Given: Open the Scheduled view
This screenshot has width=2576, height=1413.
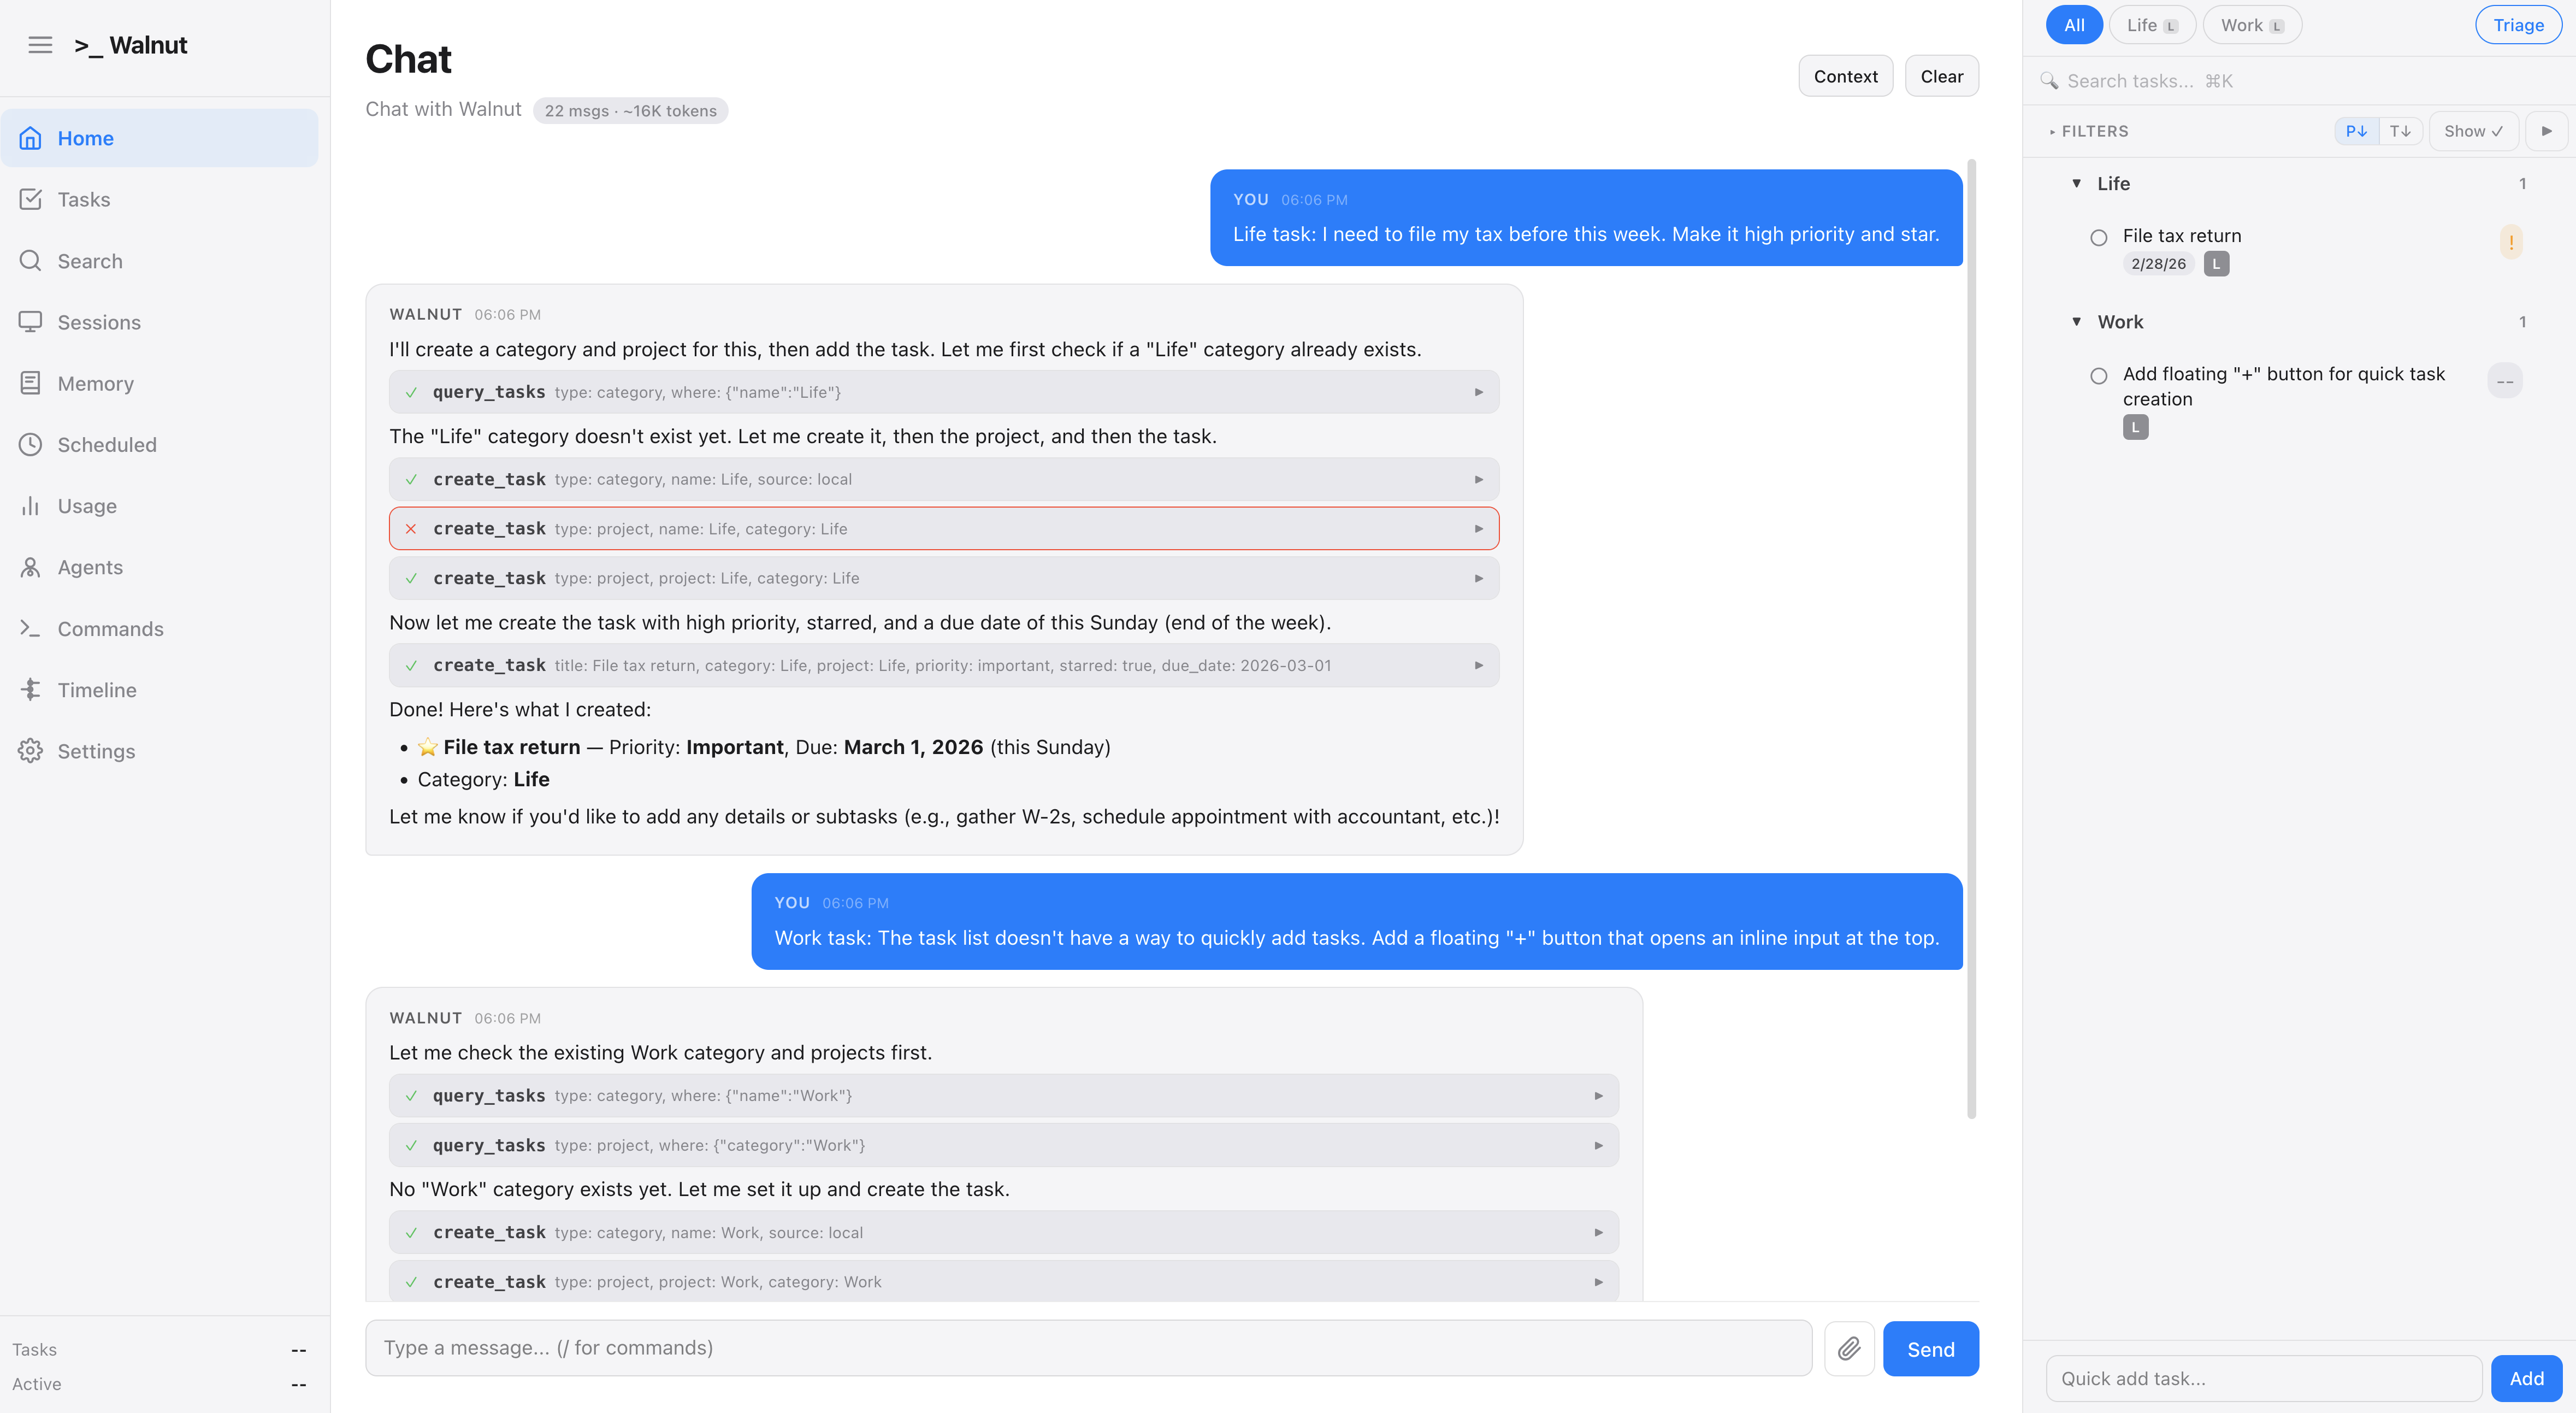Looking at the screenshot, I should click(x=106, y=444).
